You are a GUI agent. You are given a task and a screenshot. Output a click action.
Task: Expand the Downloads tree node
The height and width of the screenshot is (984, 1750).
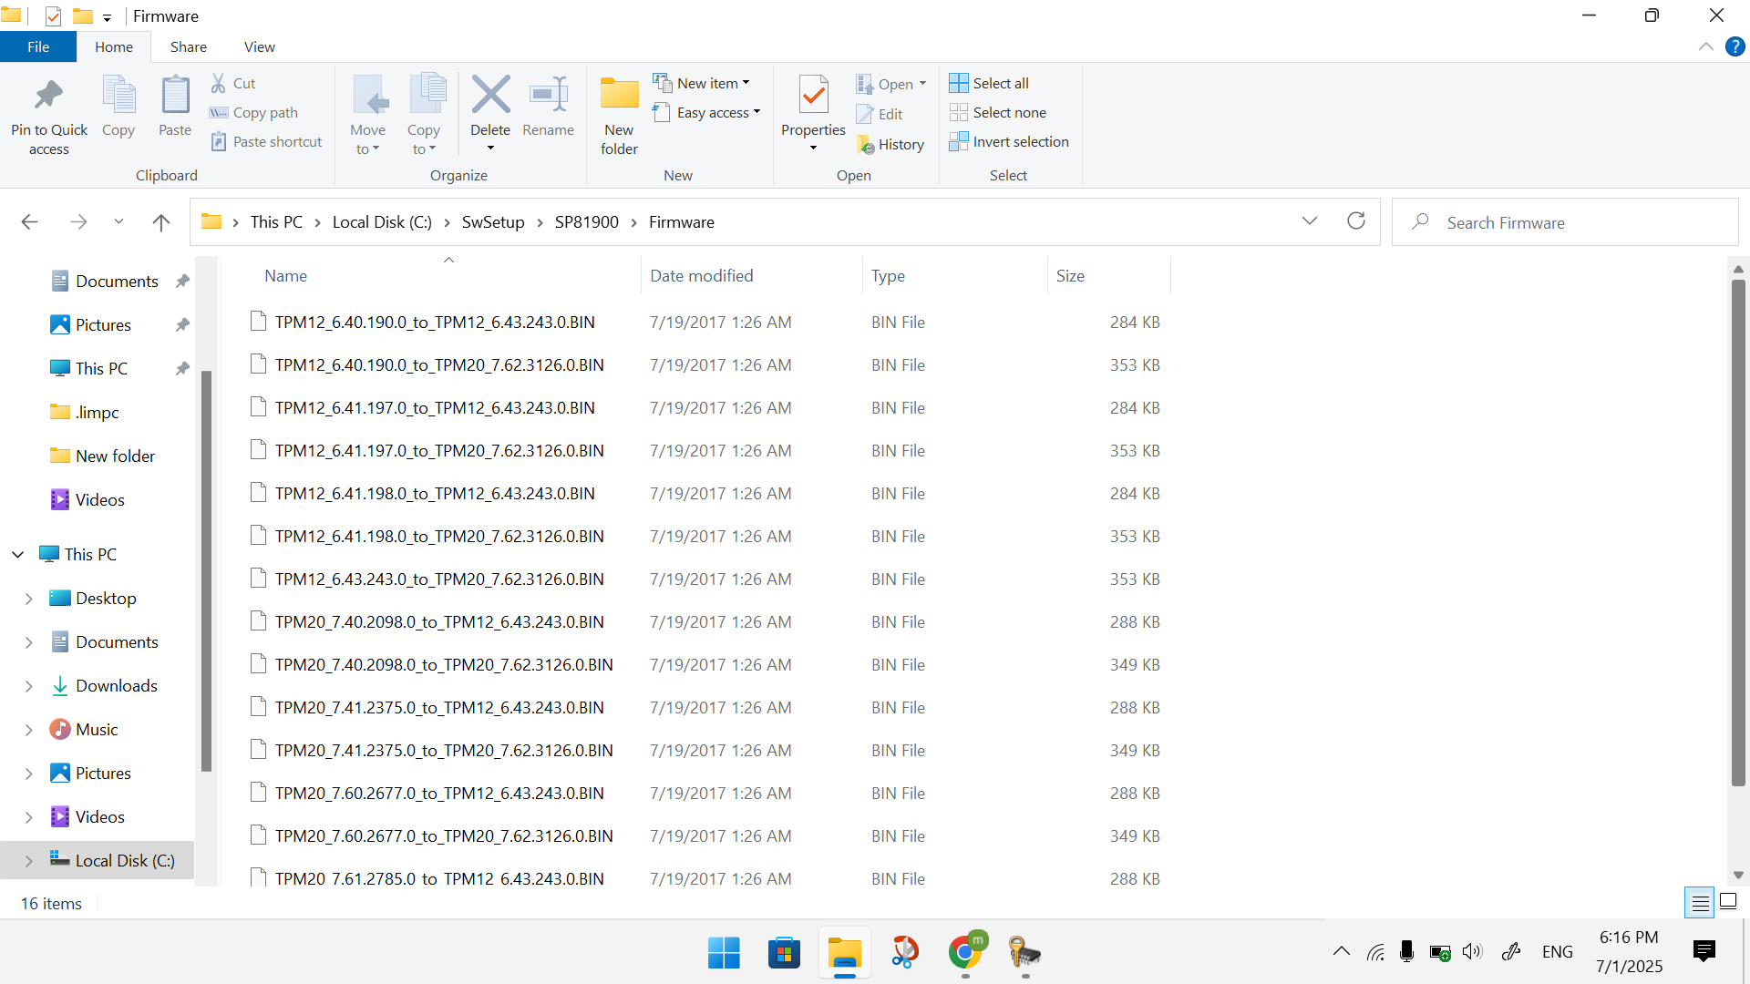tap(28, 686)
